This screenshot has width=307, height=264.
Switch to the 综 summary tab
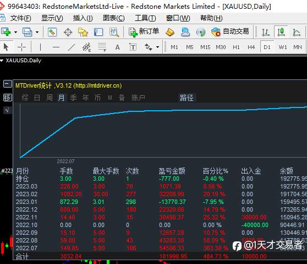tap(25, 98)
